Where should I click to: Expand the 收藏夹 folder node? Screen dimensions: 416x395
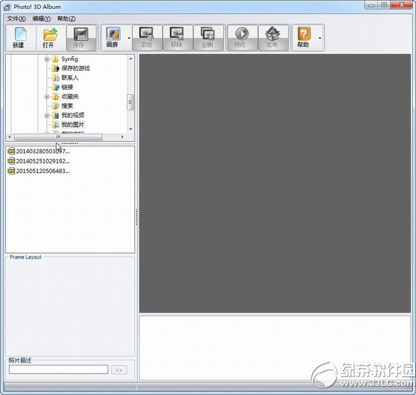coord(47,97)
